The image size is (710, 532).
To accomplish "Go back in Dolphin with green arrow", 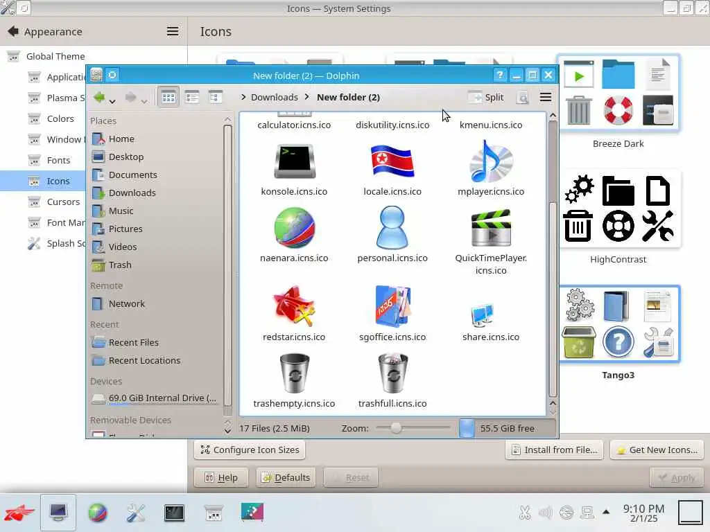I will [100, 97].
